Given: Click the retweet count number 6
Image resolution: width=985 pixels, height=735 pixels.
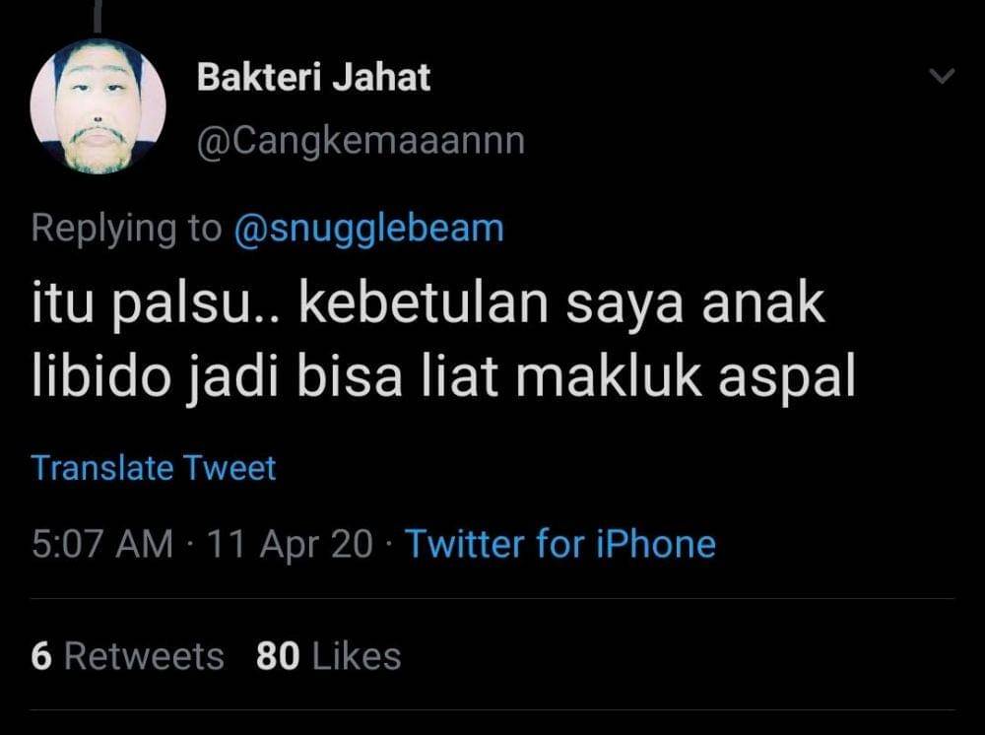Looking at the screenshot, I should tap(40, 656).
